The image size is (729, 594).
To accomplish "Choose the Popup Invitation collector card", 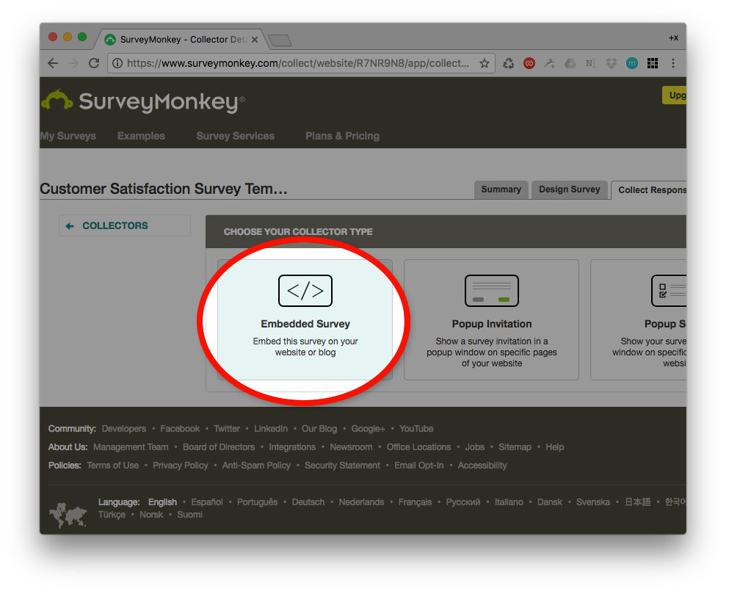I will (x=491, y=319).
